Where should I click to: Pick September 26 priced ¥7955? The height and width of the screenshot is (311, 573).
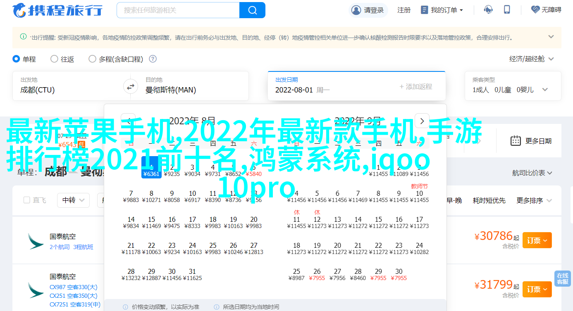317,274
